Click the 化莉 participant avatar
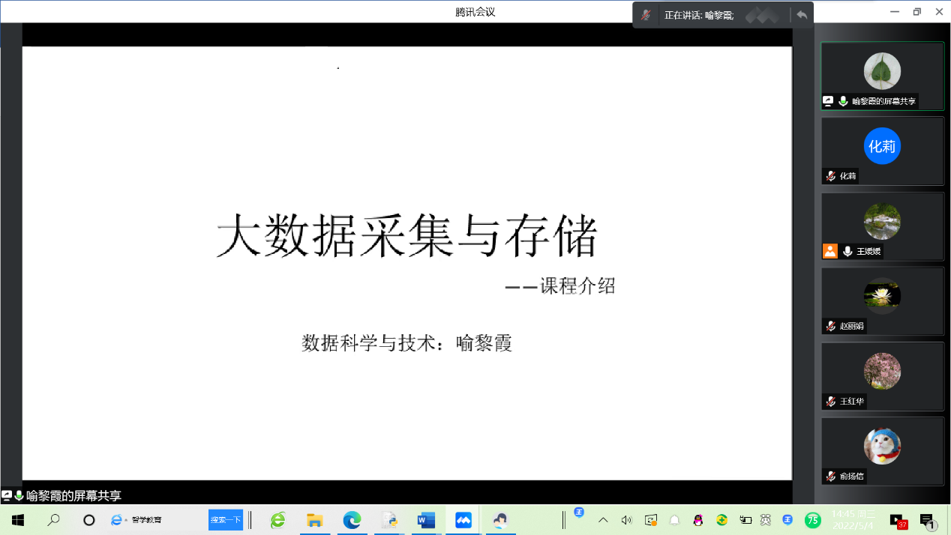This screenshot has width=951, height=535. (x=882, y=146)
